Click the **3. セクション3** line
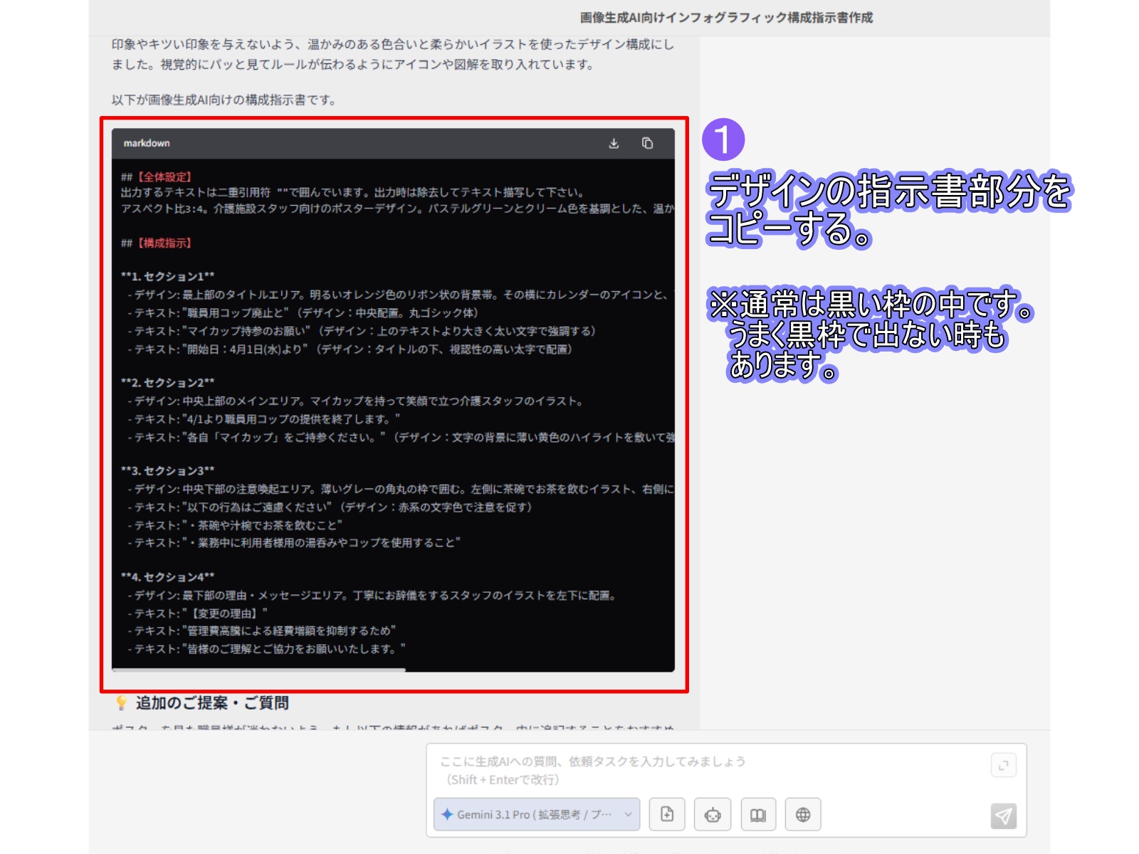Viewport: 1139px width, 854px height. (168, 471)
